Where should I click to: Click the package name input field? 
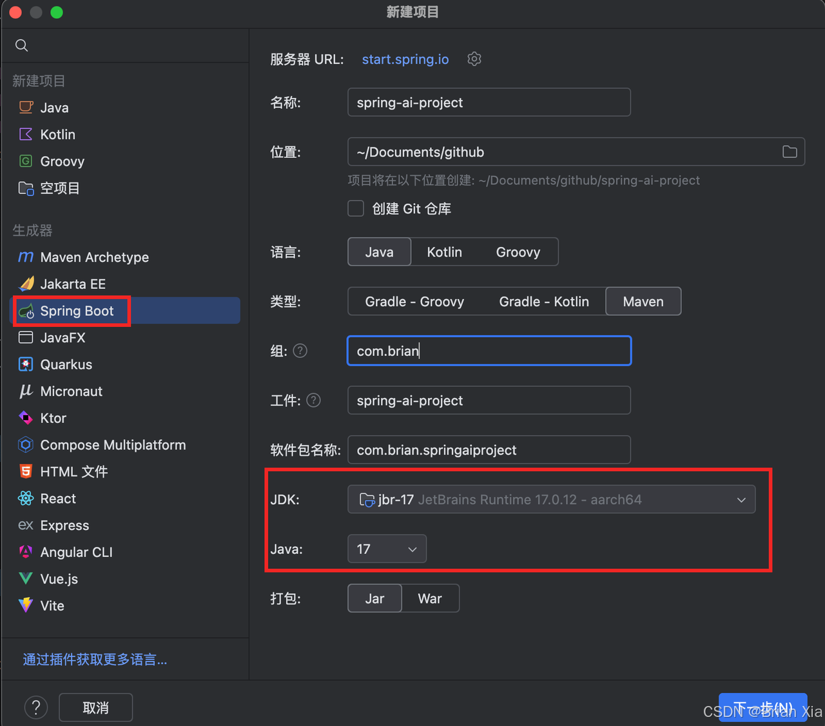coord(489,450)
